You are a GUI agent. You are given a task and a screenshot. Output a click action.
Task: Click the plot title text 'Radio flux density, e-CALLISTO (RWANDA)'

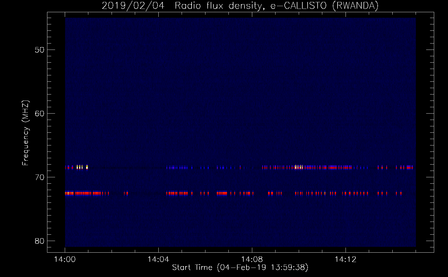click(x=277, y=6)
